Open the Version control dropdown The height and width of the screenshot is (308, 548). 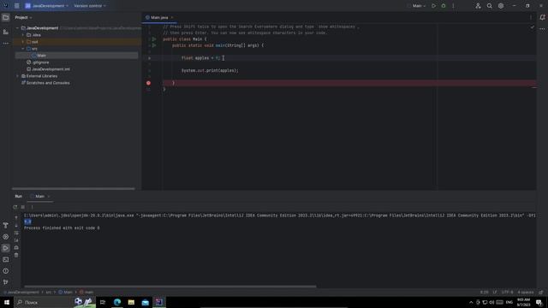[89, 6]
